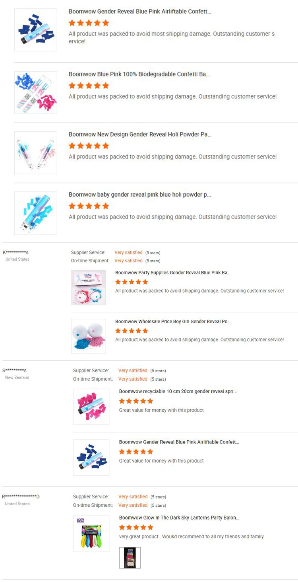The height and width of the screenshot is (582, 298).
Task: Click the pink confetti cannon thumbnail
Action: coord(91,407)
